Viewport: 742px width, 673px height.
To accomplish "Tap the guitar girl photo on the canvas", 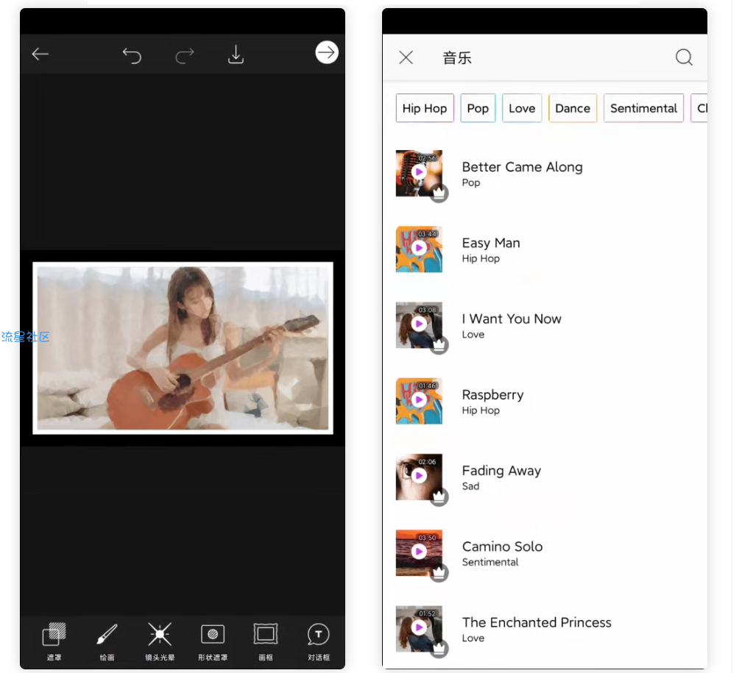I will click(183, 348).
